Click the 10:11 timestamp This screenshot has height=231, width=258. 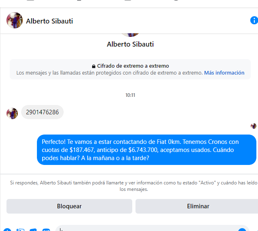coord(130,95)
